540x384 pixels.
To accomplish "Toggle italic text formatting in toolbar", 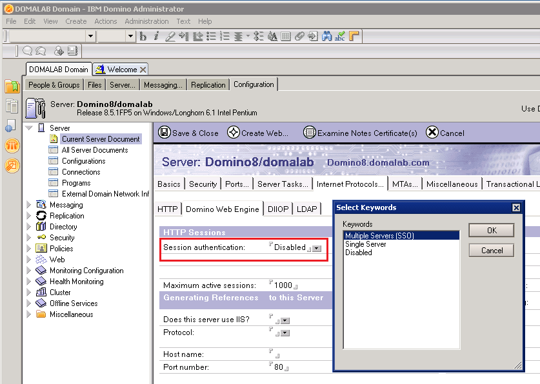I will [x=156, y=36].
